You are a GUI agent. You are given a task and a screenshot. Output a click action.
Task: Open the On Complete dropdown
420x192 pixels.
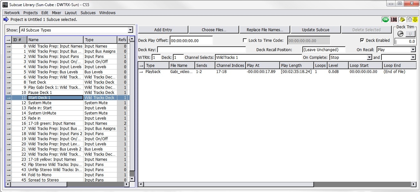[x=369, y=58]
